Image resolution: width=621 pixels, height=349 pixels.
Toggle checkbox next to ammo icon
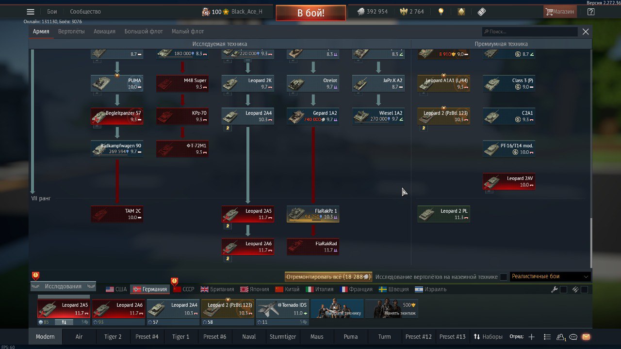pos(584,289)
